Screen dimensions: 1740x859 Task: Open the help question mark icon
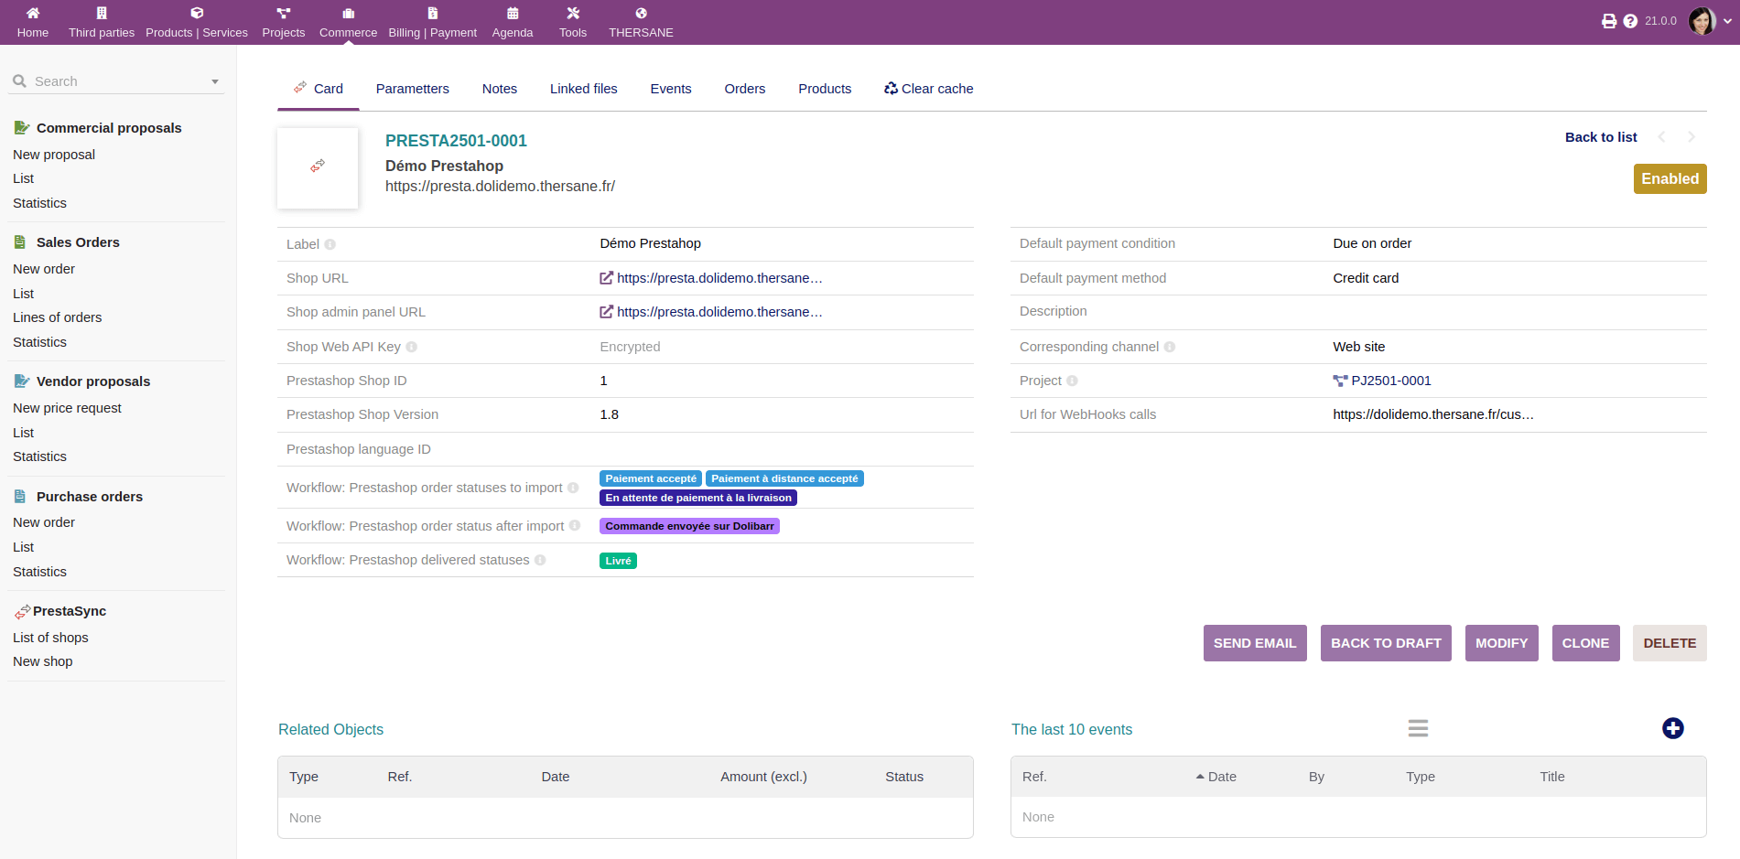[1630, 21]
